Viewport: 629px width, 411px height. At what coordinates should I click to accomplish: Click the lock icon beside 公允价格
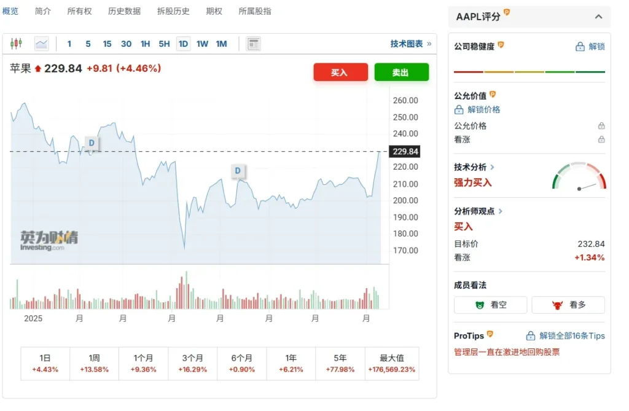pos(601,125)
